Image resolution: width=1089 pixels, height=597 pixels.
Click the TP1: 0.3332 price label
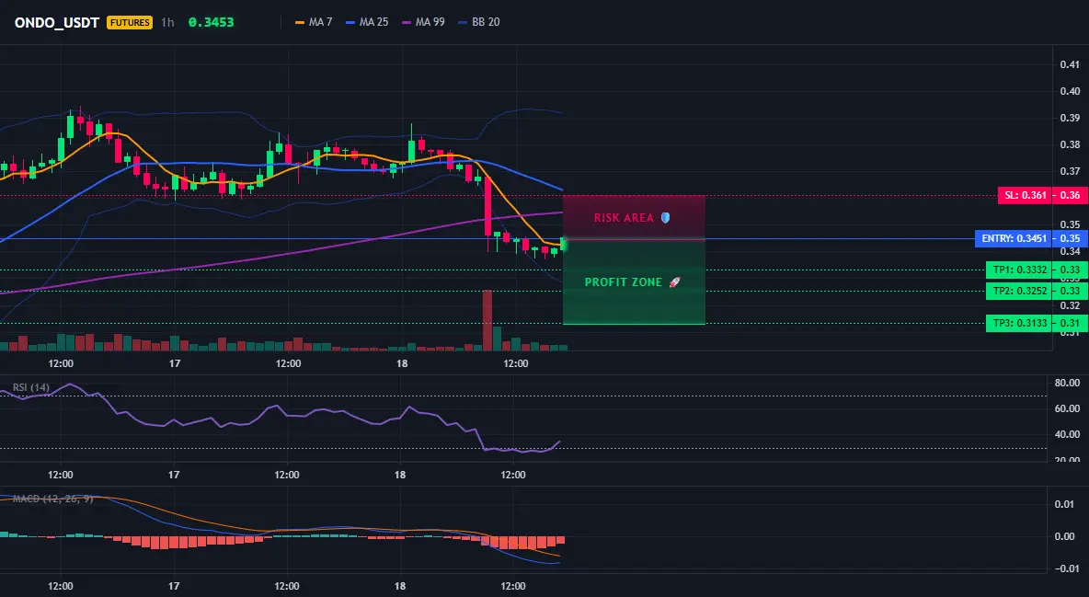[1019, 270]
